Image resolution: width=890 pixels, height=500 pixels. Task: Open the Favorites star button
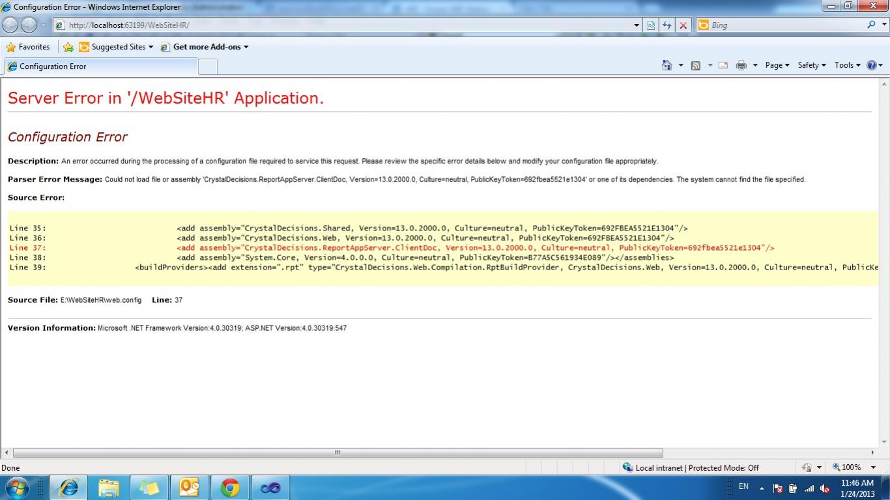click(28, 47)
